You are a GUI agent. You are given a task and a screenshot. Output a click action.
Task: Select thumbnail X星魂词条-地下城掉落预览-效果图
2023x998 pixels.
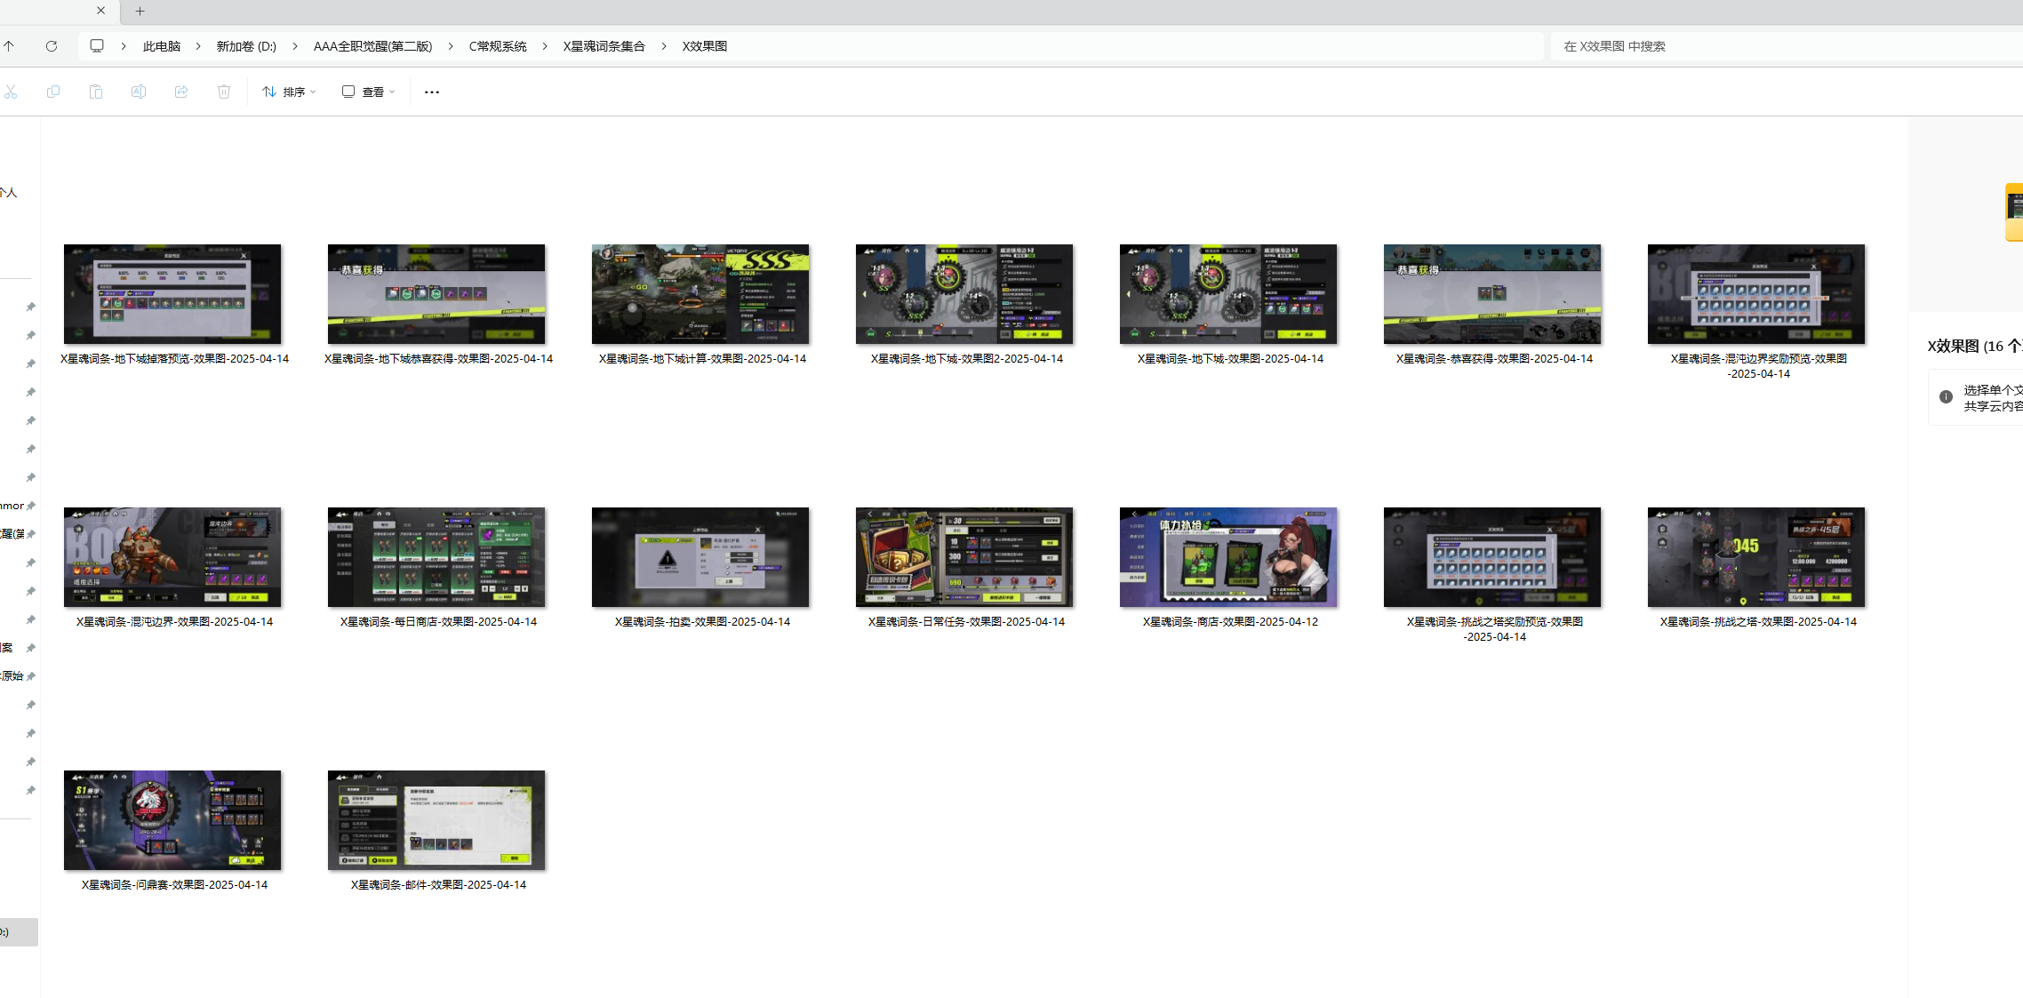(x=172, y=294)
